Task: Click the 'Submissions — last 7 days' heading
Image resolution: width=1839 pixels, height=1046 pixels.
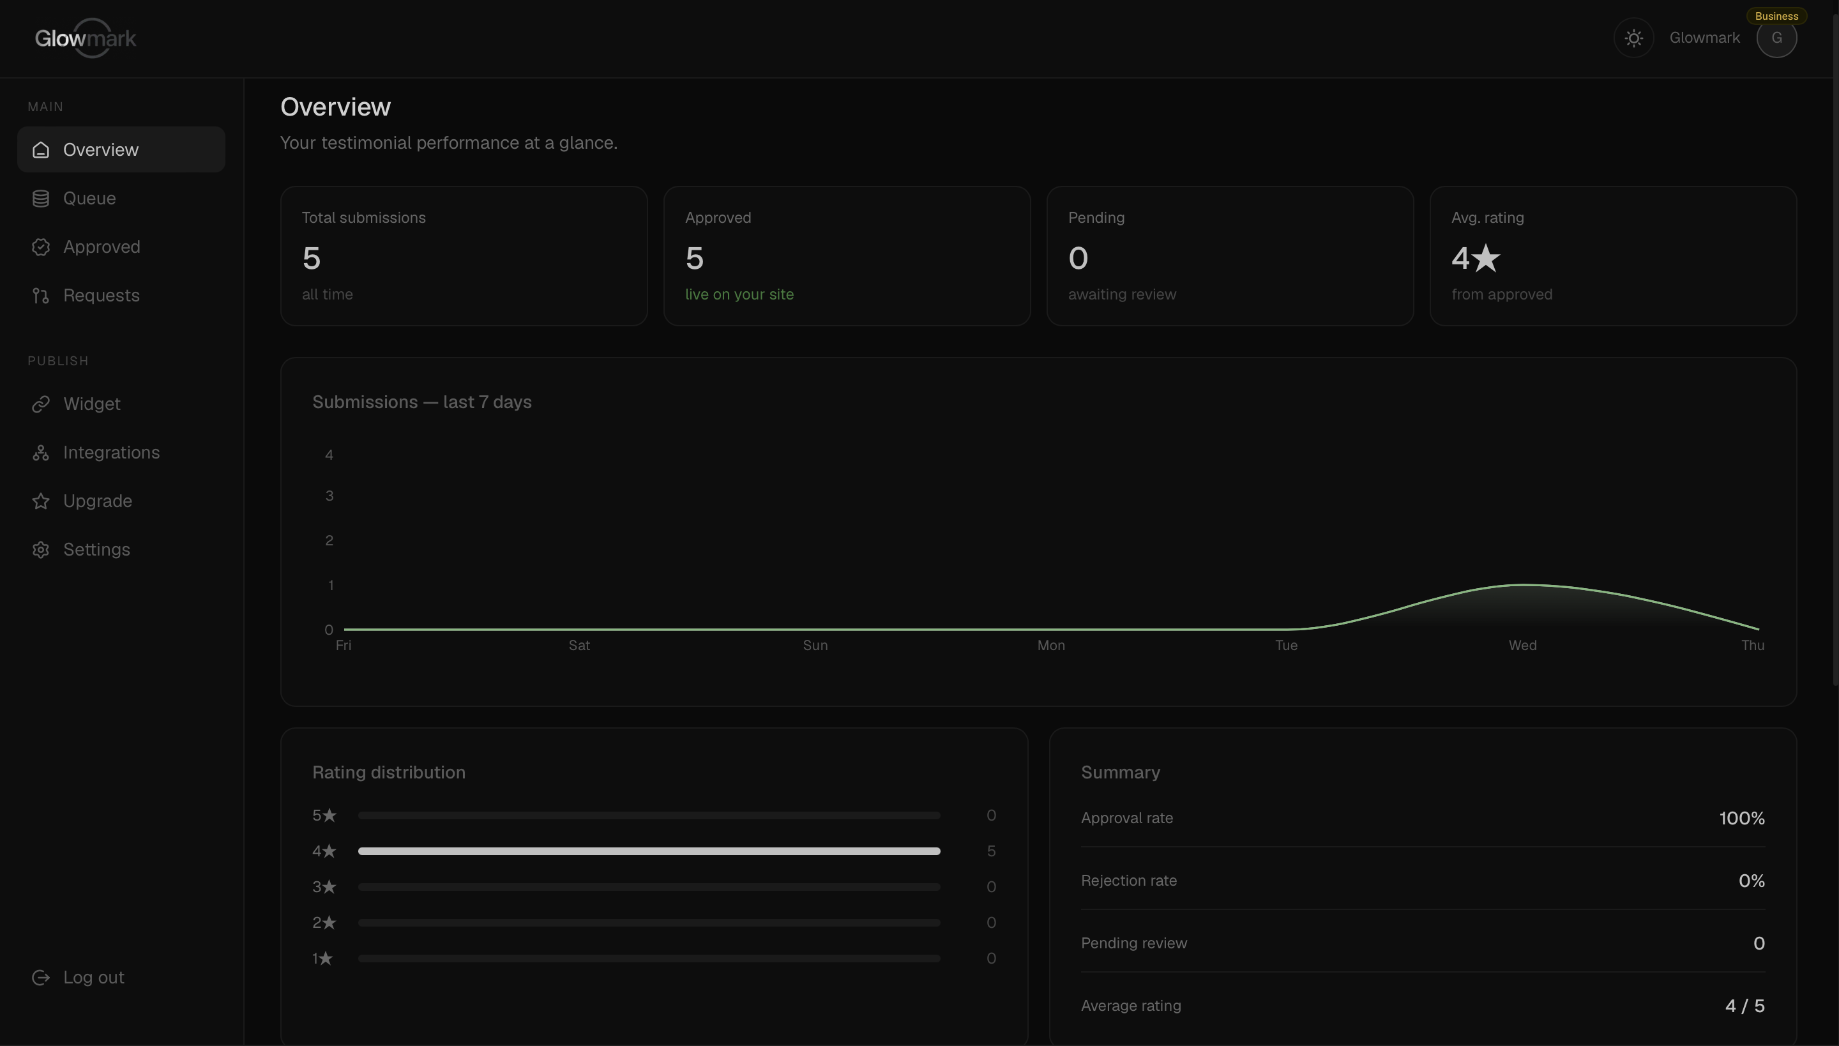Action: point(421,402)
